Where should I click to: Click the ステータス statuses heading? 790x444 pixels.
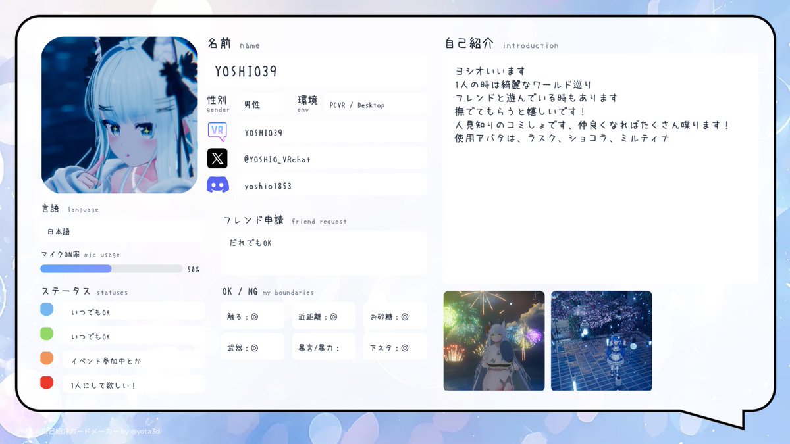[85, 291]
